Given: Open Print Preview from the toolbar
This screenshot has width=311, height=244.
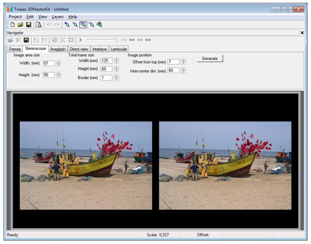Looking at the screenshot, I should pyautogui.click(x=39, y=25).
